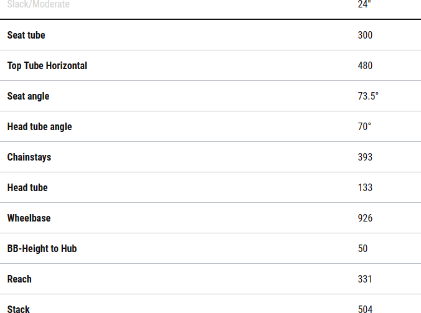Viewport: 421px width, 313px height.
Task: Click the Chainstays row label
Action: tap(29, 157)
